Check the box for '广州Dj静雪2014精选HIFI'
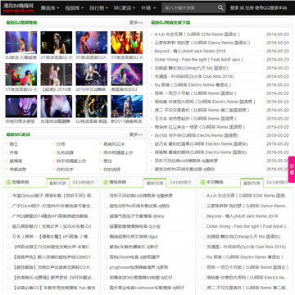 pyautogui.click(x=9, y=216)
